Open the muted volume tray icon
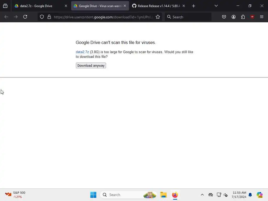 coord(226,195)
